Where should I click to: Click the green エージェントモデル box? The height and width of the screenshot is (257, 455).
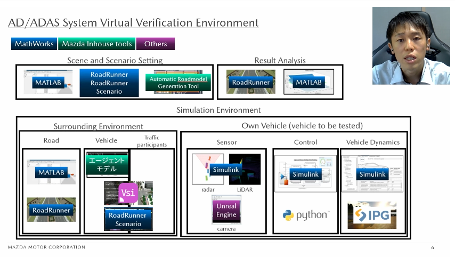(x=107, y=164)
